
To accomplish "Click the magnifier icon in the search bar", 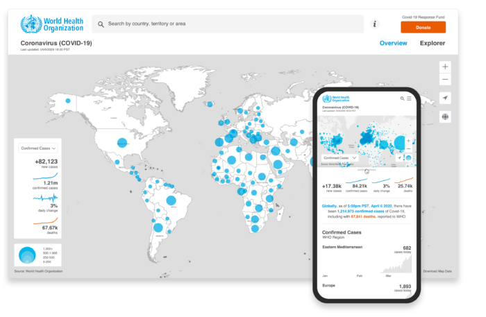I will point(101,24).
